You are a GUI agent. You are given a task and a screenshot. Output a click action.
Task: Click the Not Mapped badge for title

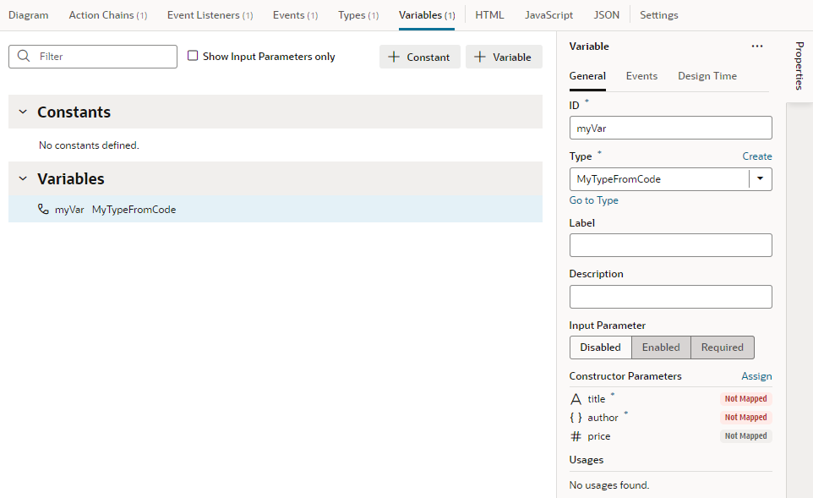[745, 398]
